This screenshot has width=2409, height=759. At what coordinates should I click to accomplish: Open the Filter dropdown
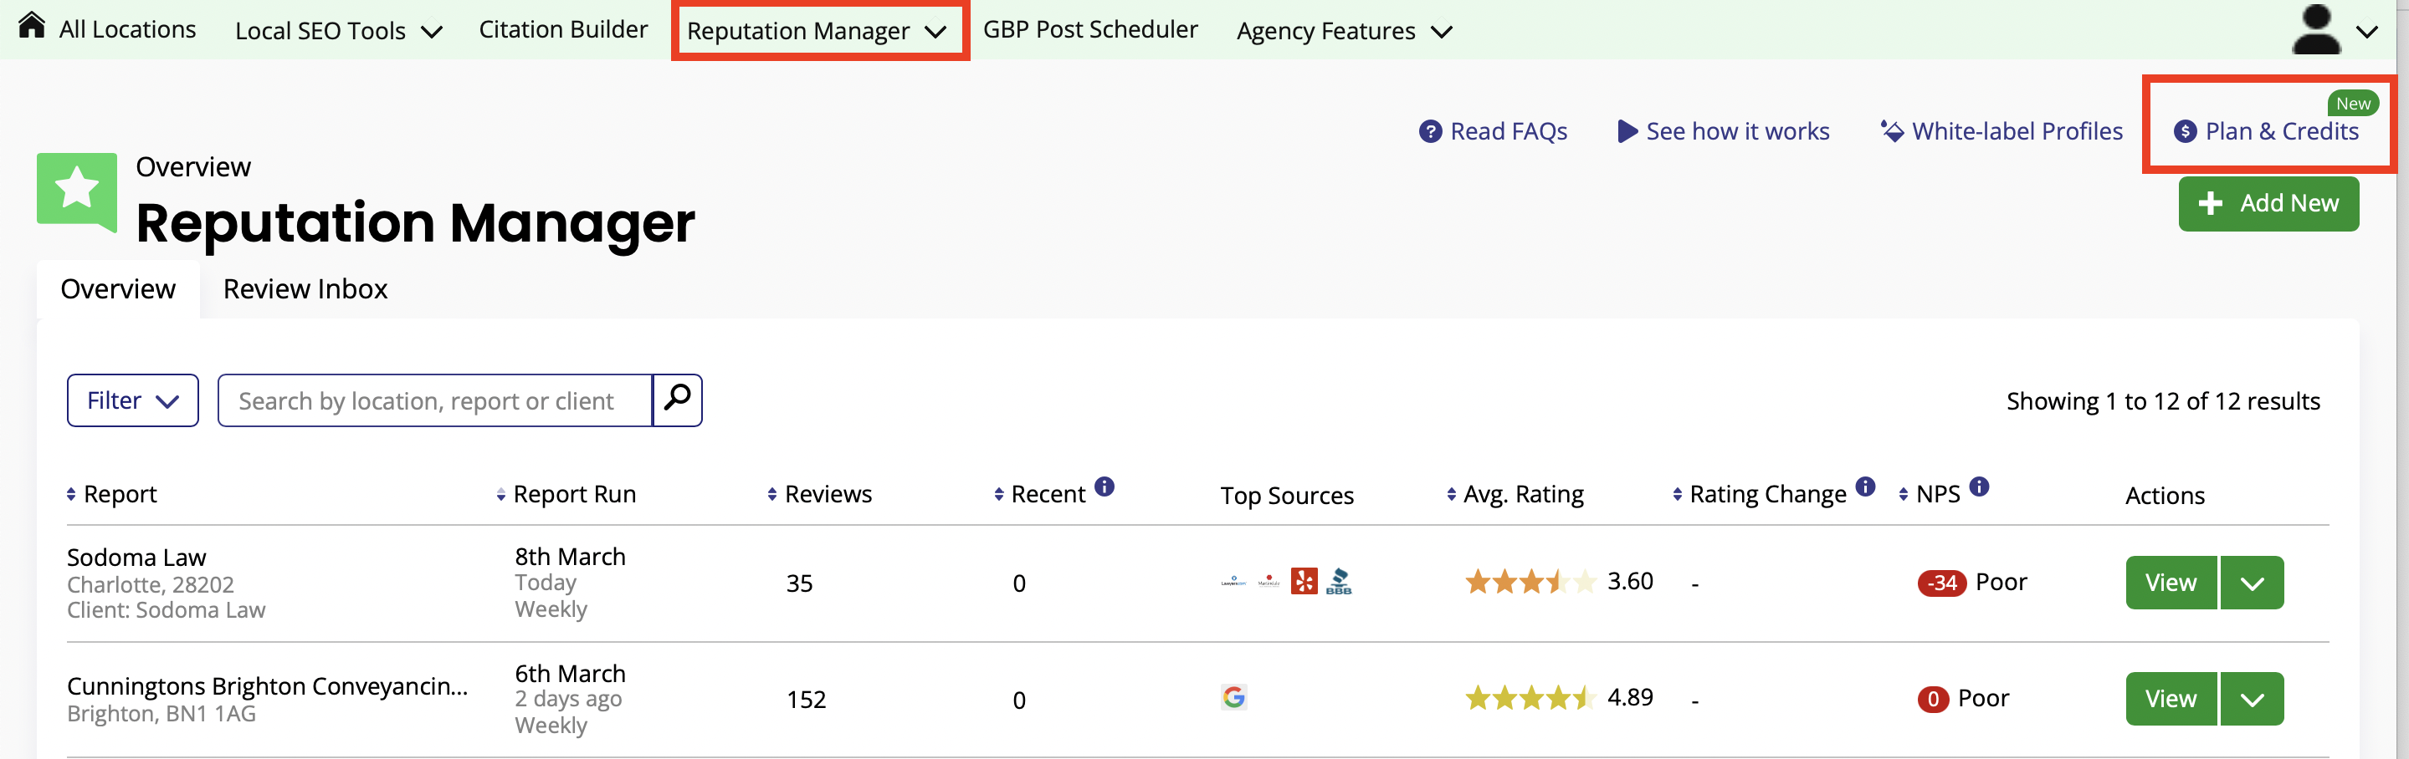tap(133, 400)
